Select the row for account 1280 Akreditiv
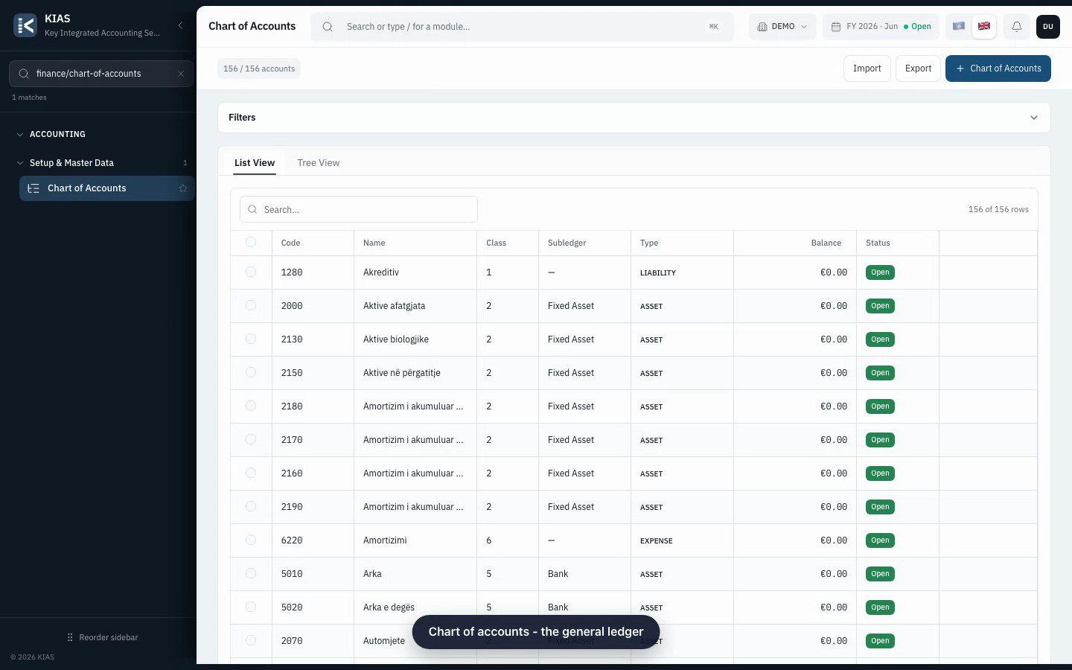 251,272
